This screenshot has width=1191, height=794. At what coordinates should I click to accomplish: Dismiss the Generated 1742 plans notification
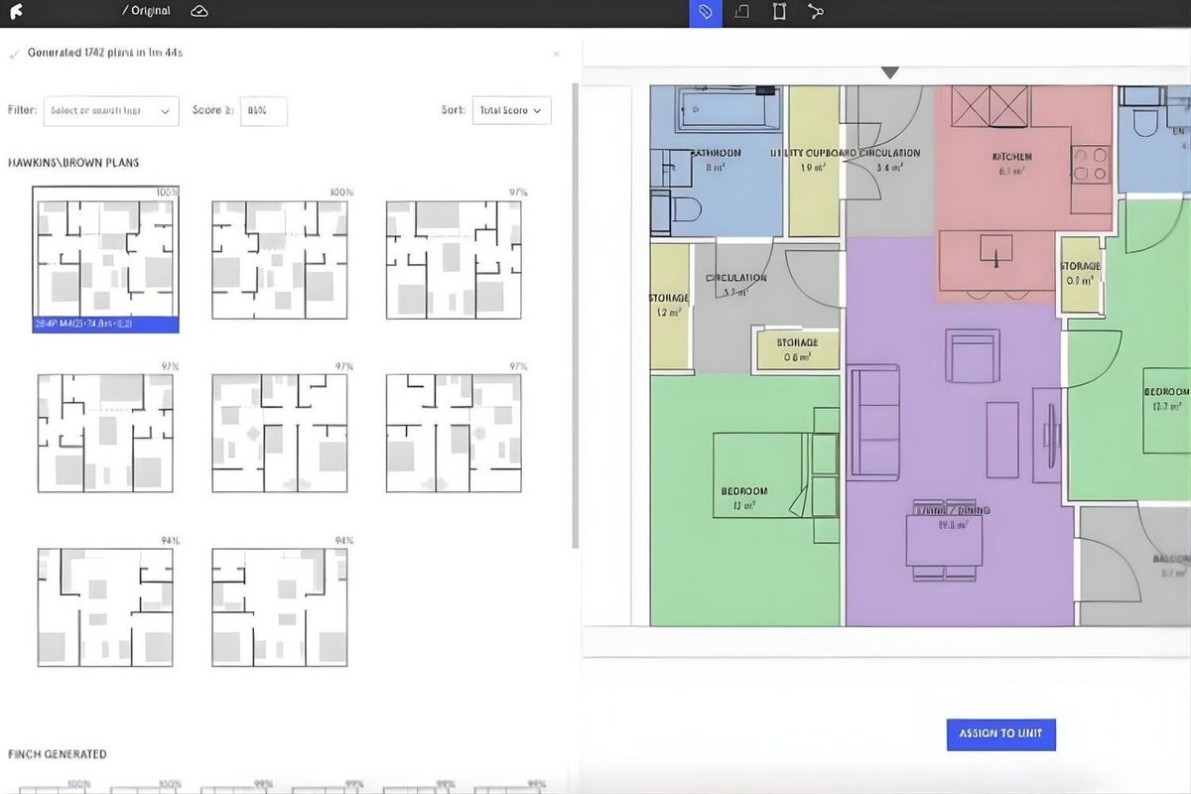[557, 54]
